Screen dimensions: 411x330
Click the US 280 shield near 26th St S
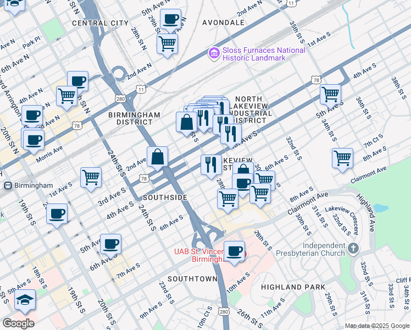(224, 312)
